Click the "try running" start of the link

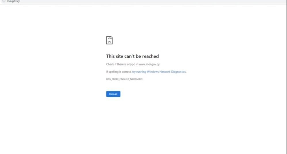(x=139, y=72)
